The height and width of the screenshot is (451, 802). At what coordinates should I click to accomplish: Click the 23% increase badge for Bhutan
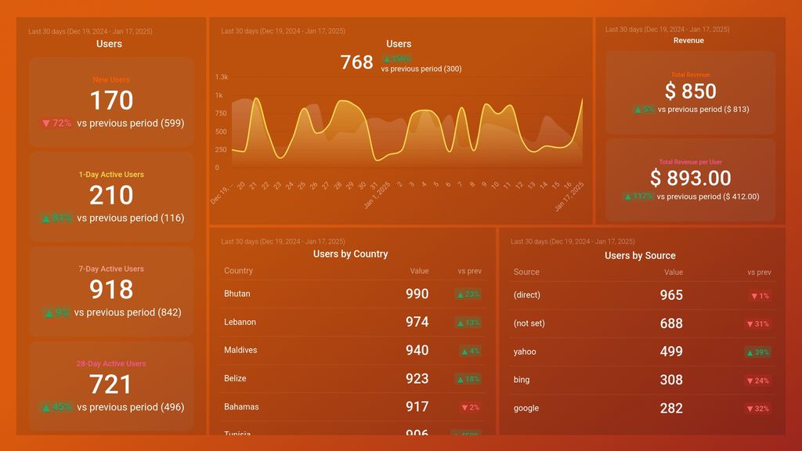(468, 294)
